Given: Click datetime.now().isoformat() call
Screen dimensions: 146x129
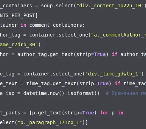Looking at the screenshot, I should tap(61, 93).
